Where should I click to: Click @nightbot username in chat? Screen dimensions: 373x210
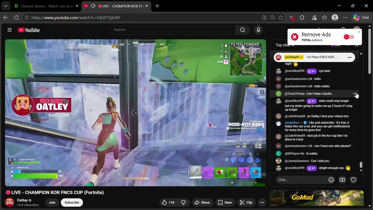pos(292,123)
